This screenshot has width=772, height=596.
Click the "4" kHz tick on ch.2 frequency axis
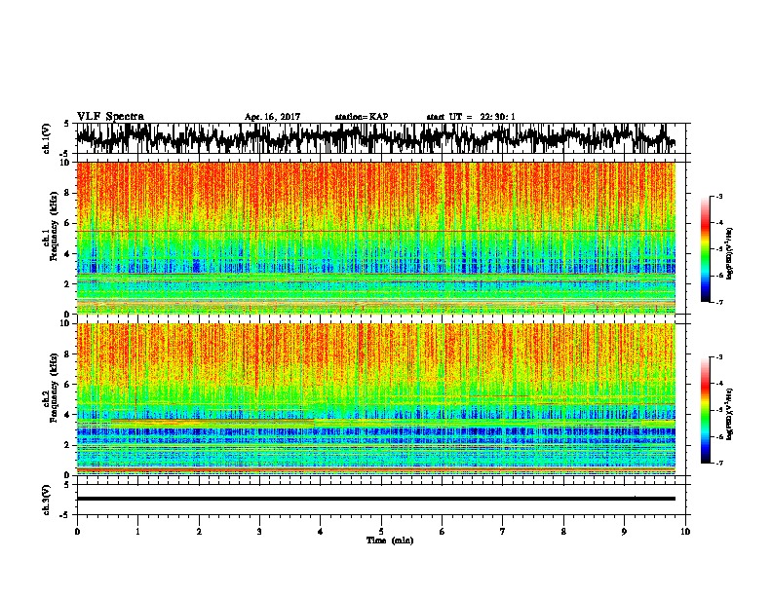[x=68, y=415]
